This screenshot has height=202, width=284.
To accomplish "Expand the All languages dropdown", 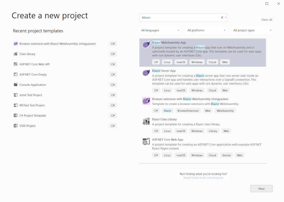I will pos(160,30).
